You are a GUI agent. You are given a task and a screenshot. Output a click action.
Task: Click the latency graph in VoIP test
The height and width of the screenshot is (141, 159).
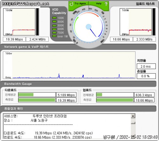(x=69, y=65)
